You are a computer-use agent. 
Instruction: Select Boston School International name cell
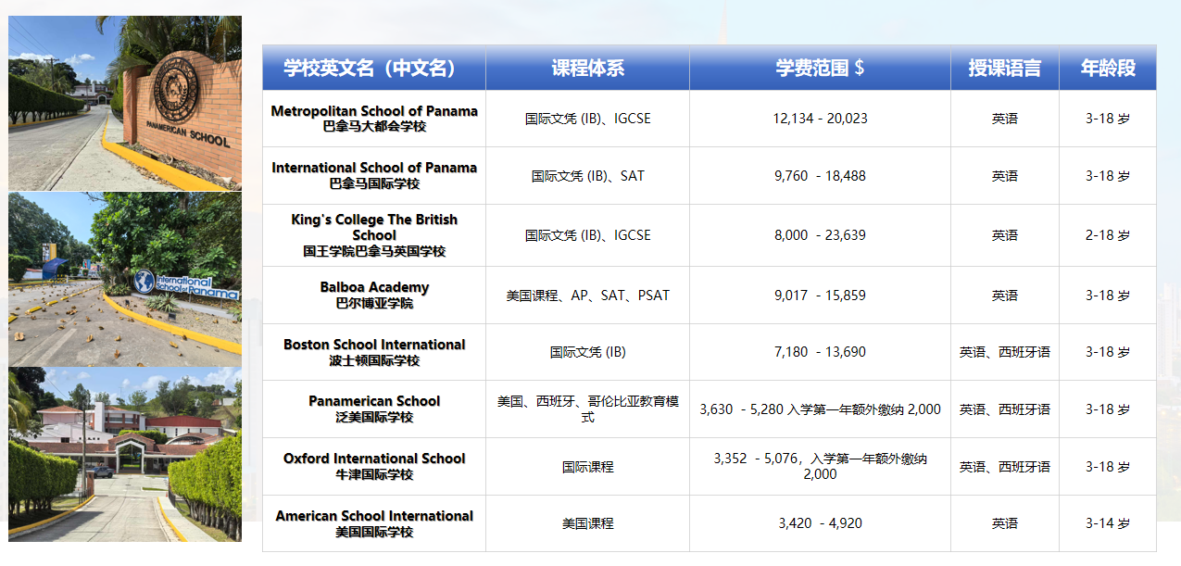374,352
